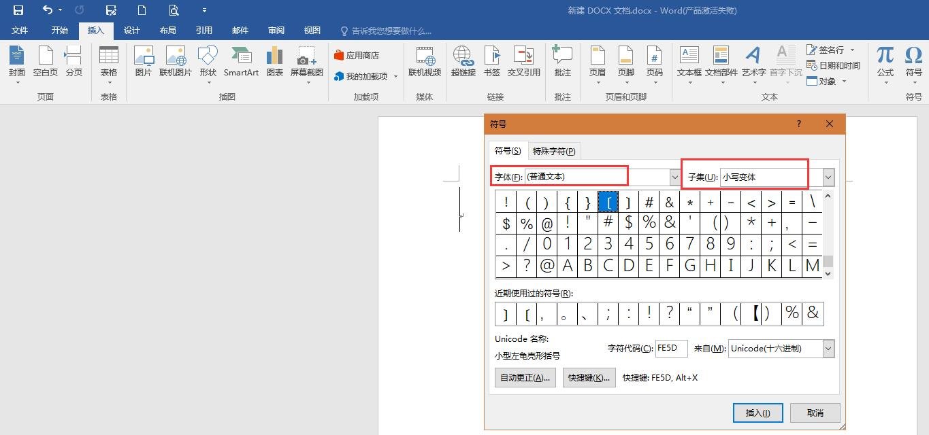Viewport: 929px width, 435px height.
Task: Open 自动更正 AutoCorrect settings
Action: click(x=525, y=377)
